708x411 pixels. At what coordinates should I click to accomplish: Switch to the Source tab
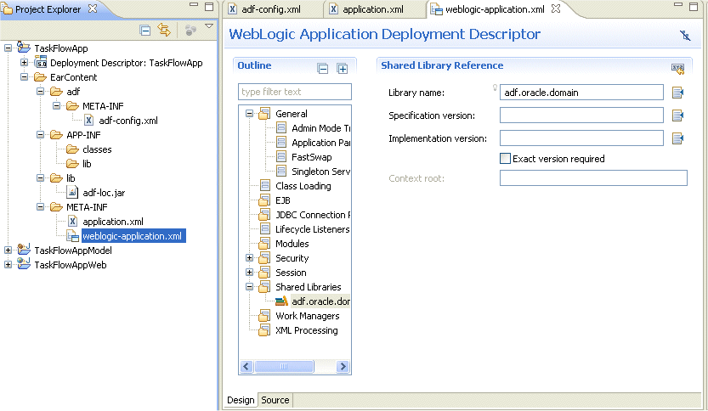pos(275,400)
